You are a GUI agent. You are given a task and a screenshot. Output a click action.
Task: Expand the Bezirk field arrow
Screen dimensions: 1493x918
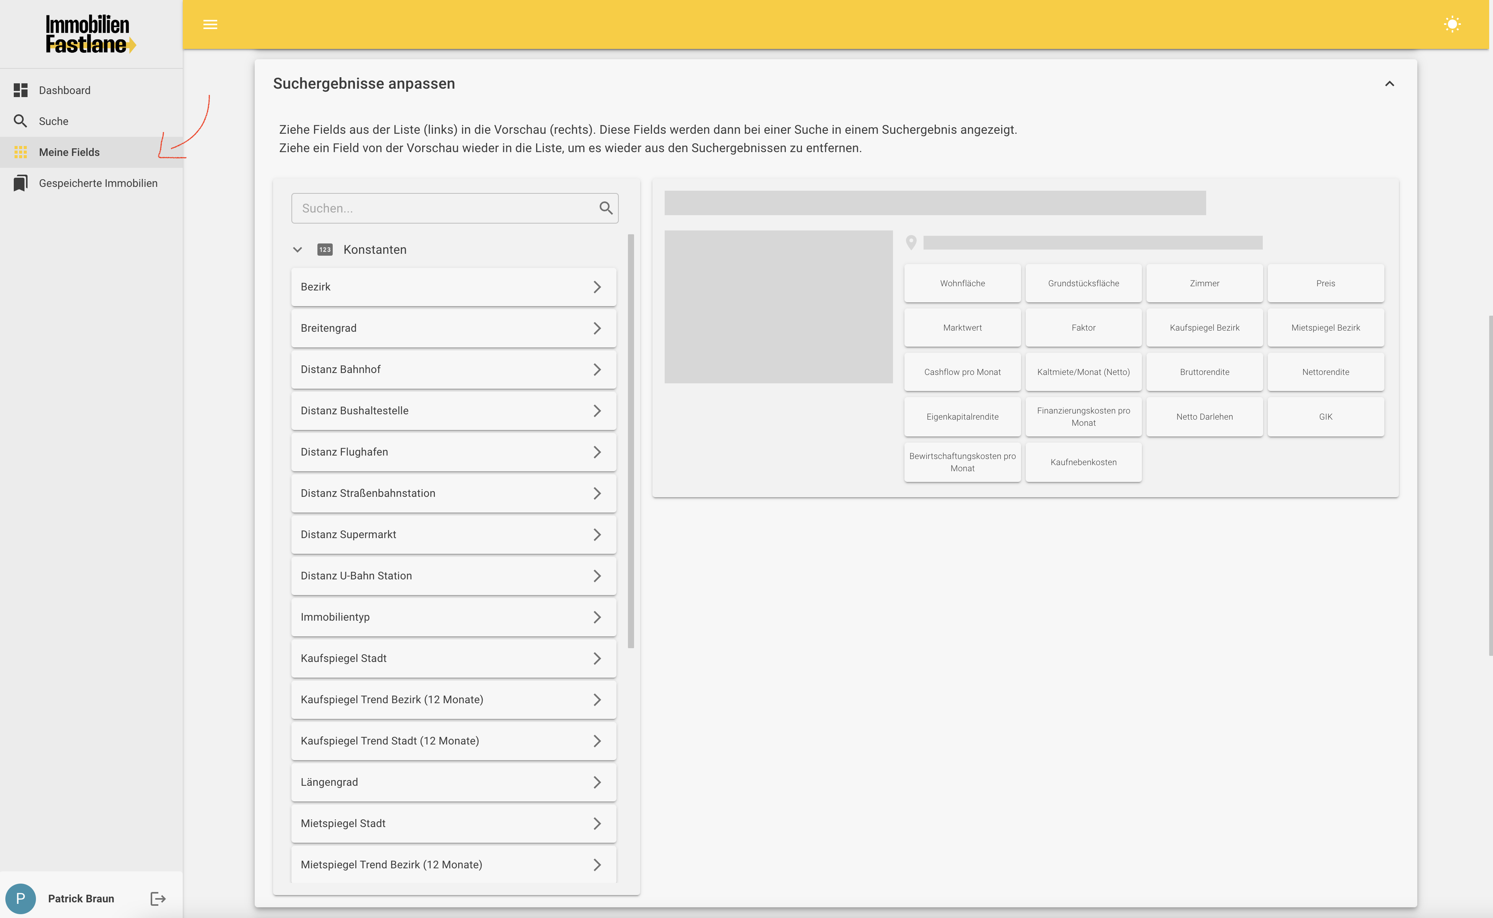(x=597, y=287)
